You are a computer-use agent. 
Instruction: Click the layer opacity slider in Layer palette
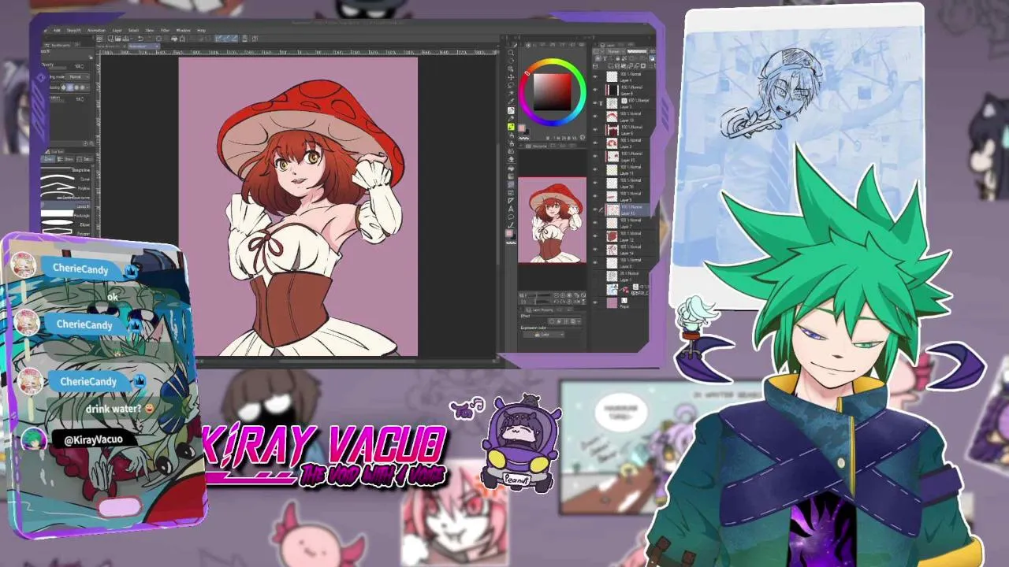(637, 51)
